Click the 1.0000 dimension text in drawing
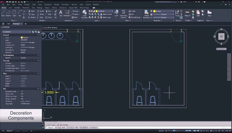This screenshot has height=133, width=232. click(49, 93)
